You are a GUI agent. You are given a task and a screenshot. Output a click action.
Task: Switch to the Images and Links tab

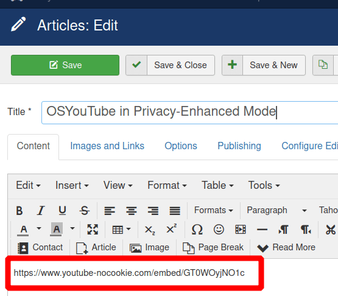click(x=107, y=146)
